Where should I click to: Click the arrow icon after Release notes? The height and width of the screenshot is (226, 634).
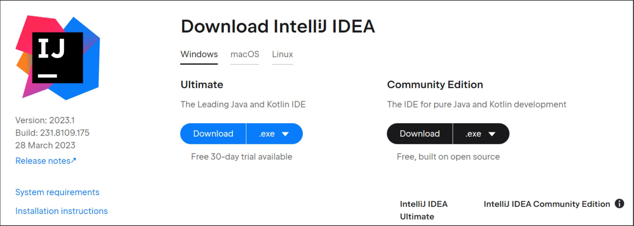[74, 160]
